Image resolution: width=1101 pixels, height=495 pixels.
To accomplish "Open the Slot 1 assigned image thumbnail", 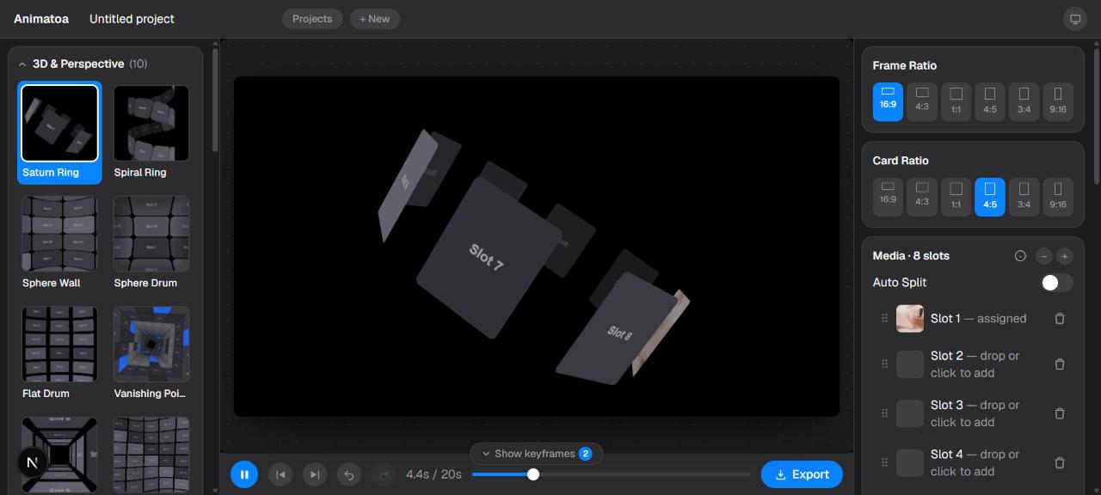I will coord(910,319).
